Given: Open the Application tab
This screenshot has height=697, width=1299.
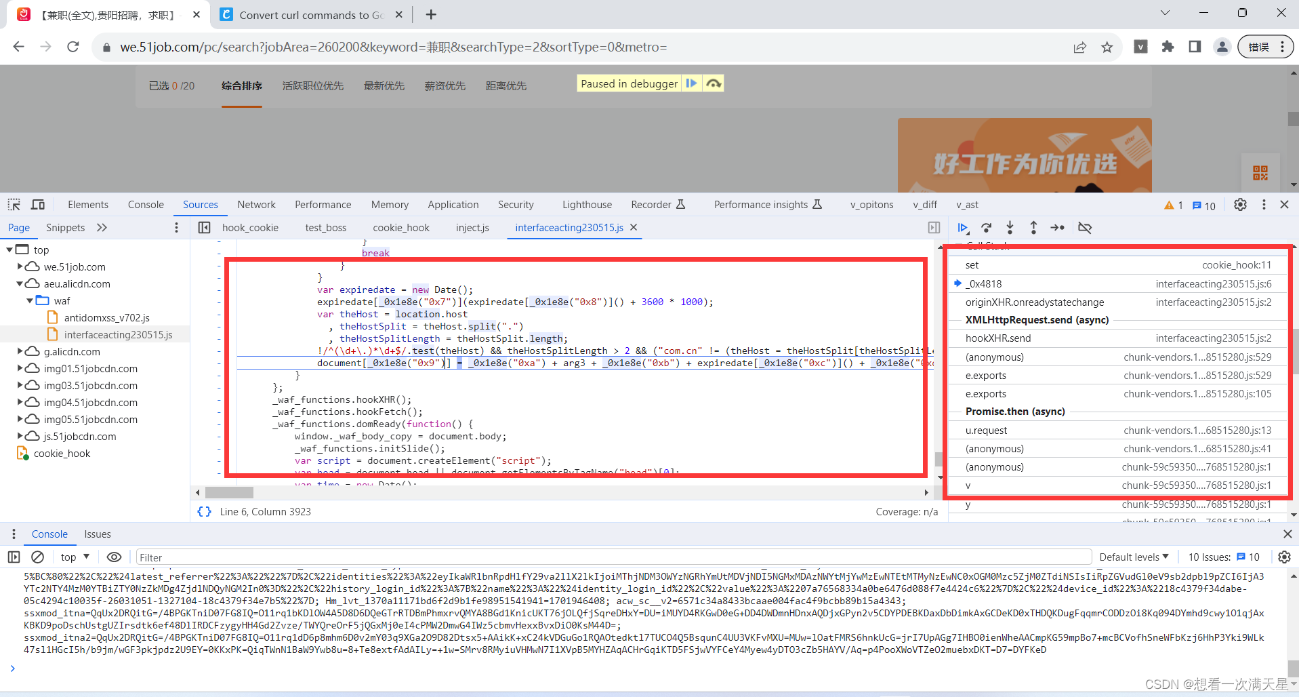Looking at the screenshot, I should (x=453, y=205).
